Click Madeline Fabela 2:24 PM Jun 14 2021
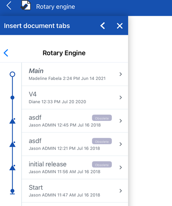172x206 pixels. [67, 79]
